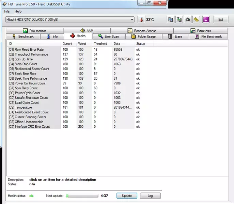Screen dimensions: 234x204
Task: Switch to the Disk monitor tab
Action: pos(34,31)
